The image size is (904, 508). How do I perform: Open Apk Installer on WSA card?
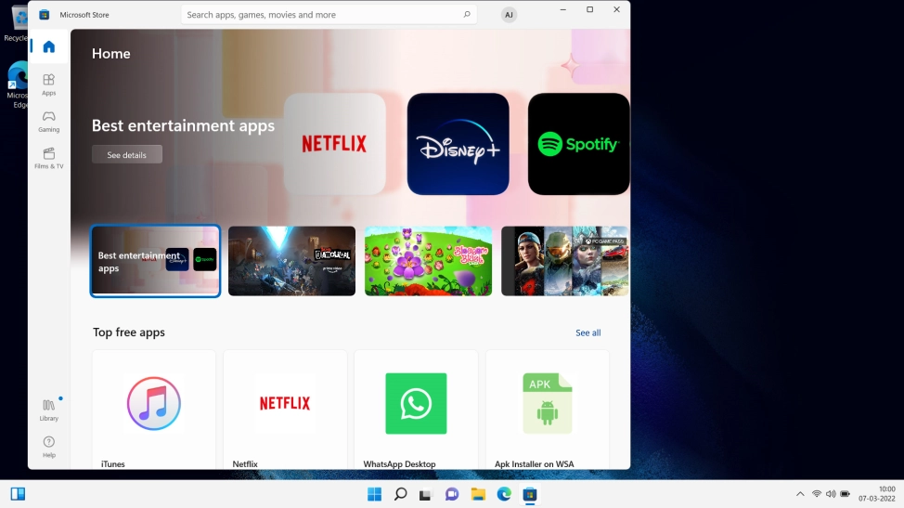(x=547, y=410)
